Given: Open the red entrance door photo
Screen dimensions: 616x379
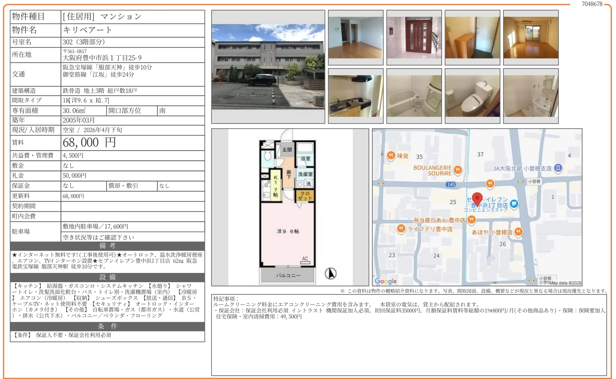Looking at the screenshot, I should pyautogui.click(x=414, y=37).
